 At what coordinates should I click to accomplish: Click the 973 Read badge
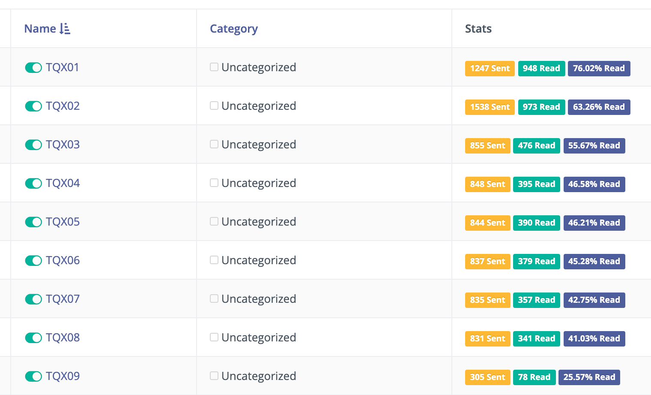click(541, 107)
